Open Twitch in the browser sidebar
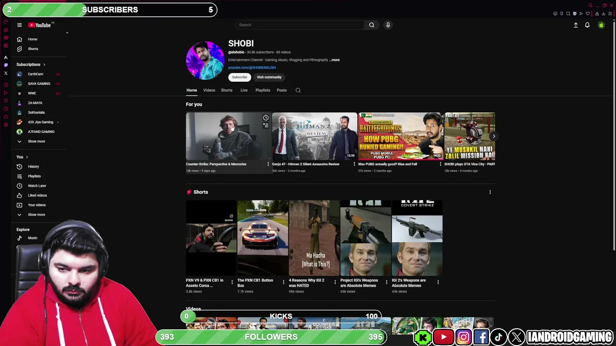The image size is (616, 346). 6,65
